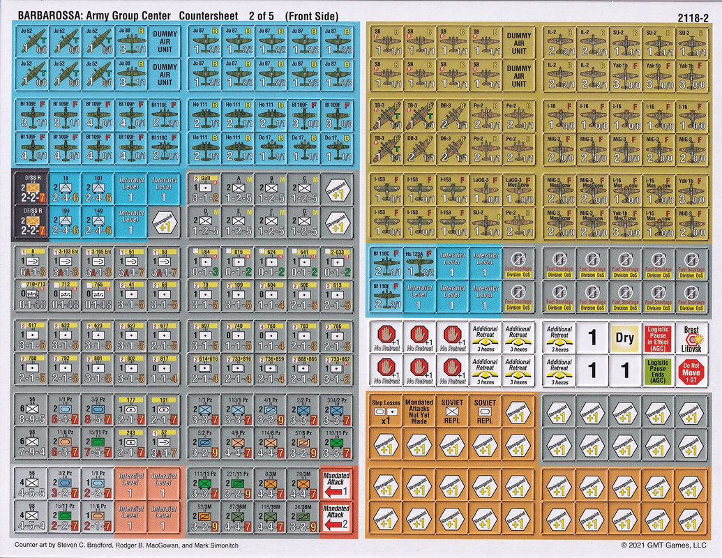The width and height of the screenshot is (722, 558).
Task: Click the 98 infantry counter 4-5-4
Action: (32, 517)
